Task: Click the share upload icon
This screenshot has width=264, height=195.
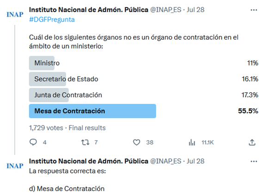Action: 252,142
